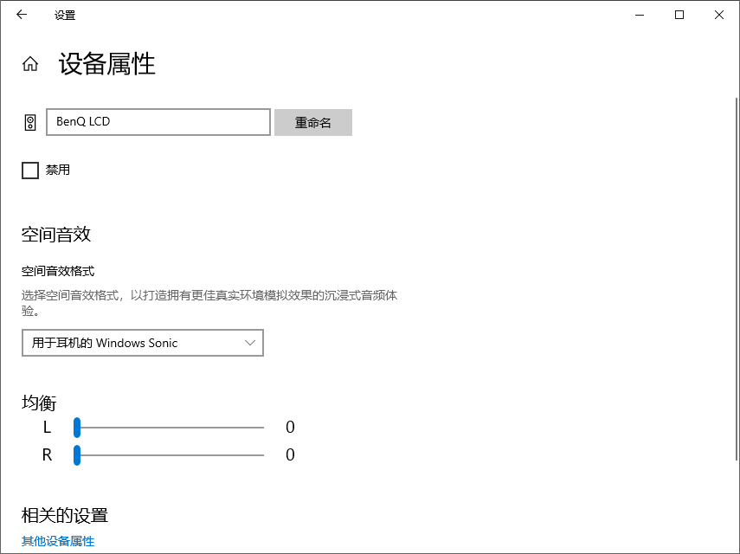The height and width of the screenshot is (554, 740).
Task: Click the dropdown chevron arrow
Action: pos(250,343)
